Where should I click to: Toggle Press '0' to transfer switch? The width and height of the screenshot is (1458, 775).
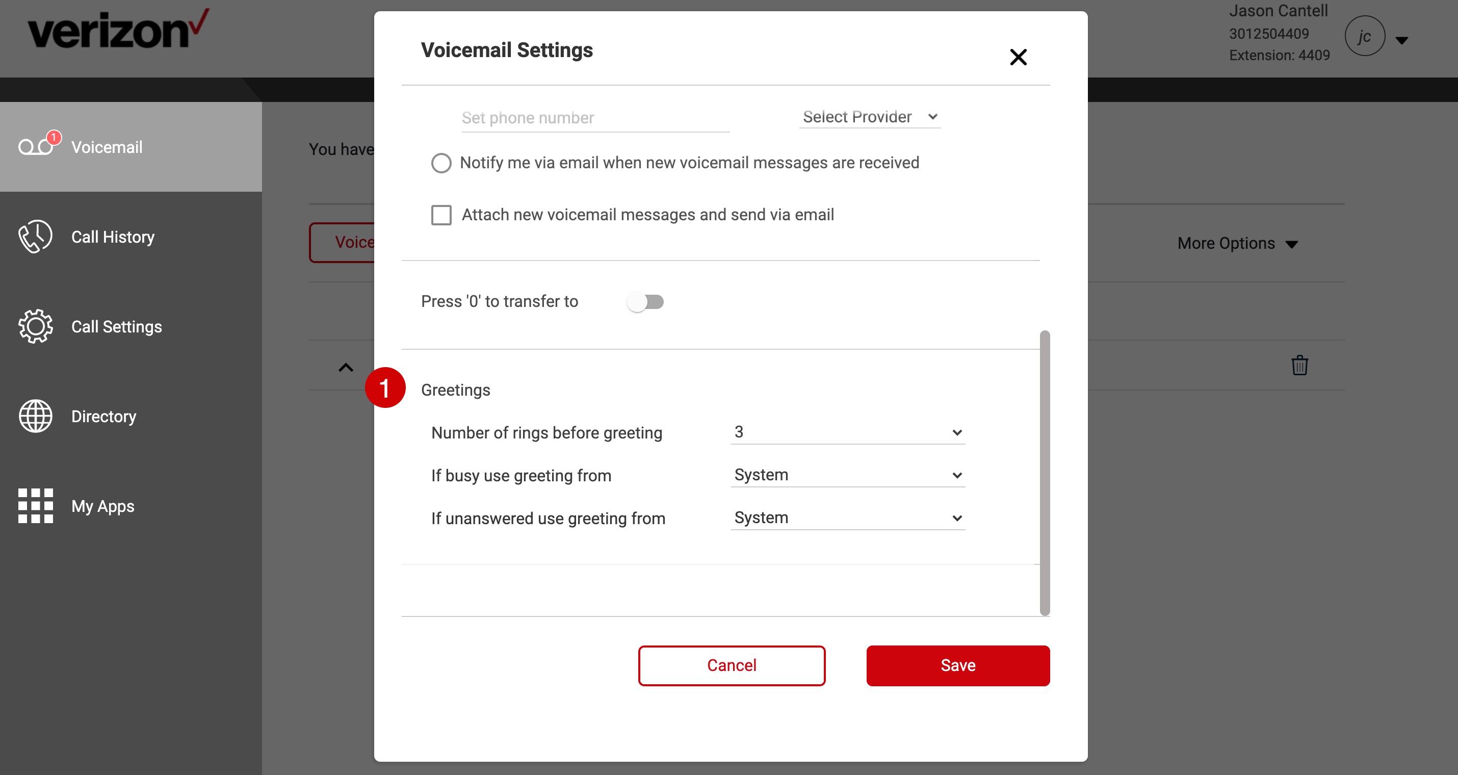pos(645,302)
